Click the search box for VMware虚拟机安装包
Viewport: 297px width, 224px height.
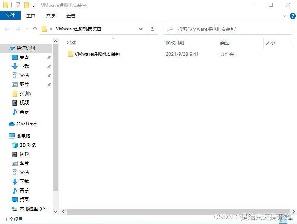click(x=228, y=29)
